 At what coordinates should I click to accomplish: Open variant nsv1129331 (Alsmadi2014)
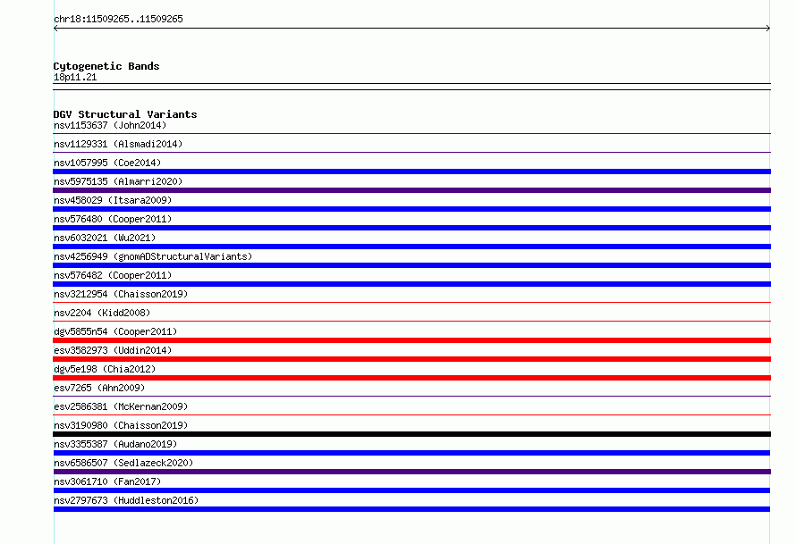click(x=118, y=144)
